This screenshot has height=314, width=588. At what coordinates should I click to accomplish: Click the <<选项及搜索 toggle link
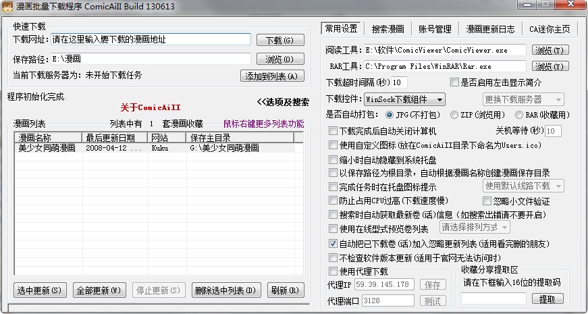pos(282,102)
